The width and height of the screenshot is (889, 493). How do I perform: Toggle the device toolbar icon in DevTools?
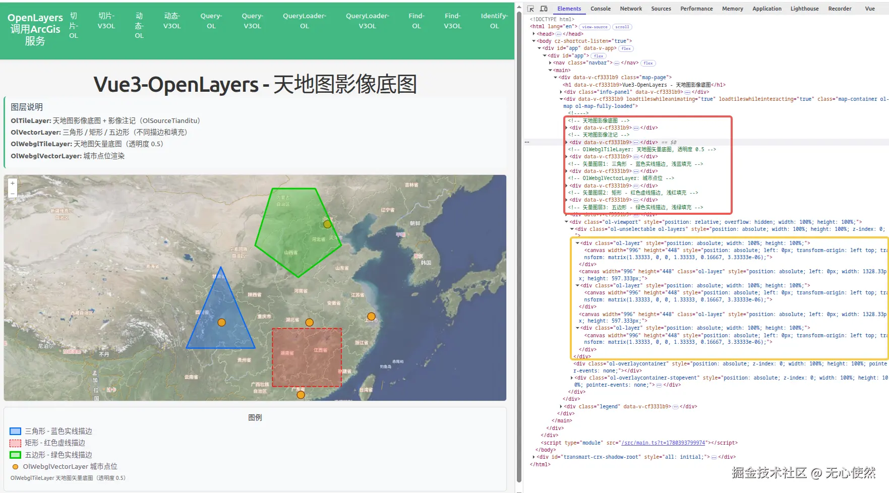point(544,9)
